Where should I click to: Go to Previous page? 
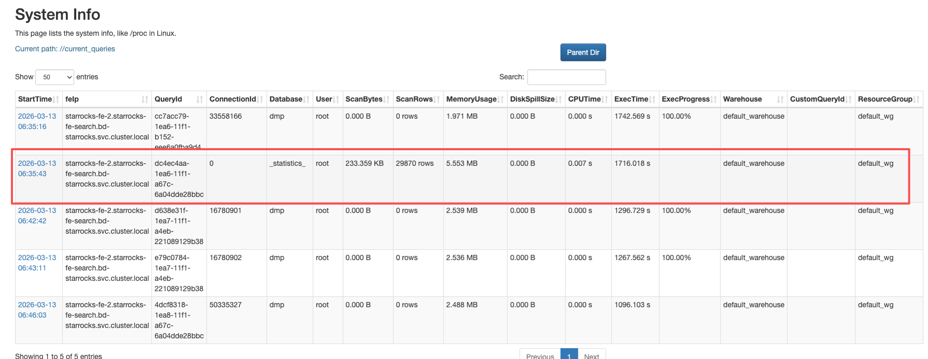[x=540, y=355]
